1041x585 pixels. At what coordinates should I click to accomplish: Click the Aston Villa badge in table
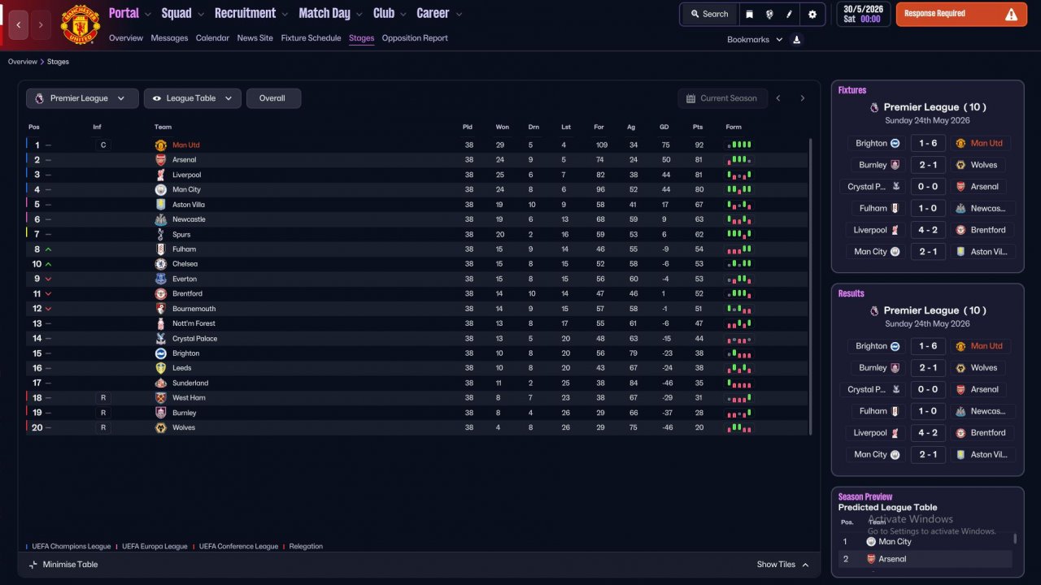click(x=161, y=205)
